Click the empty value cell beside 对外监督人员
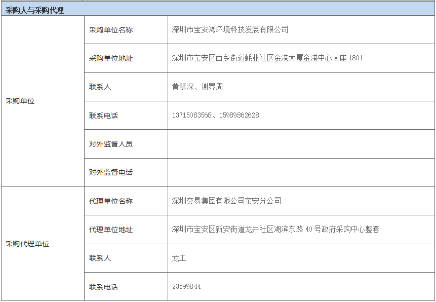Image resolution: width=436 pixels, height=302 pixels. (x=301, y=144)
